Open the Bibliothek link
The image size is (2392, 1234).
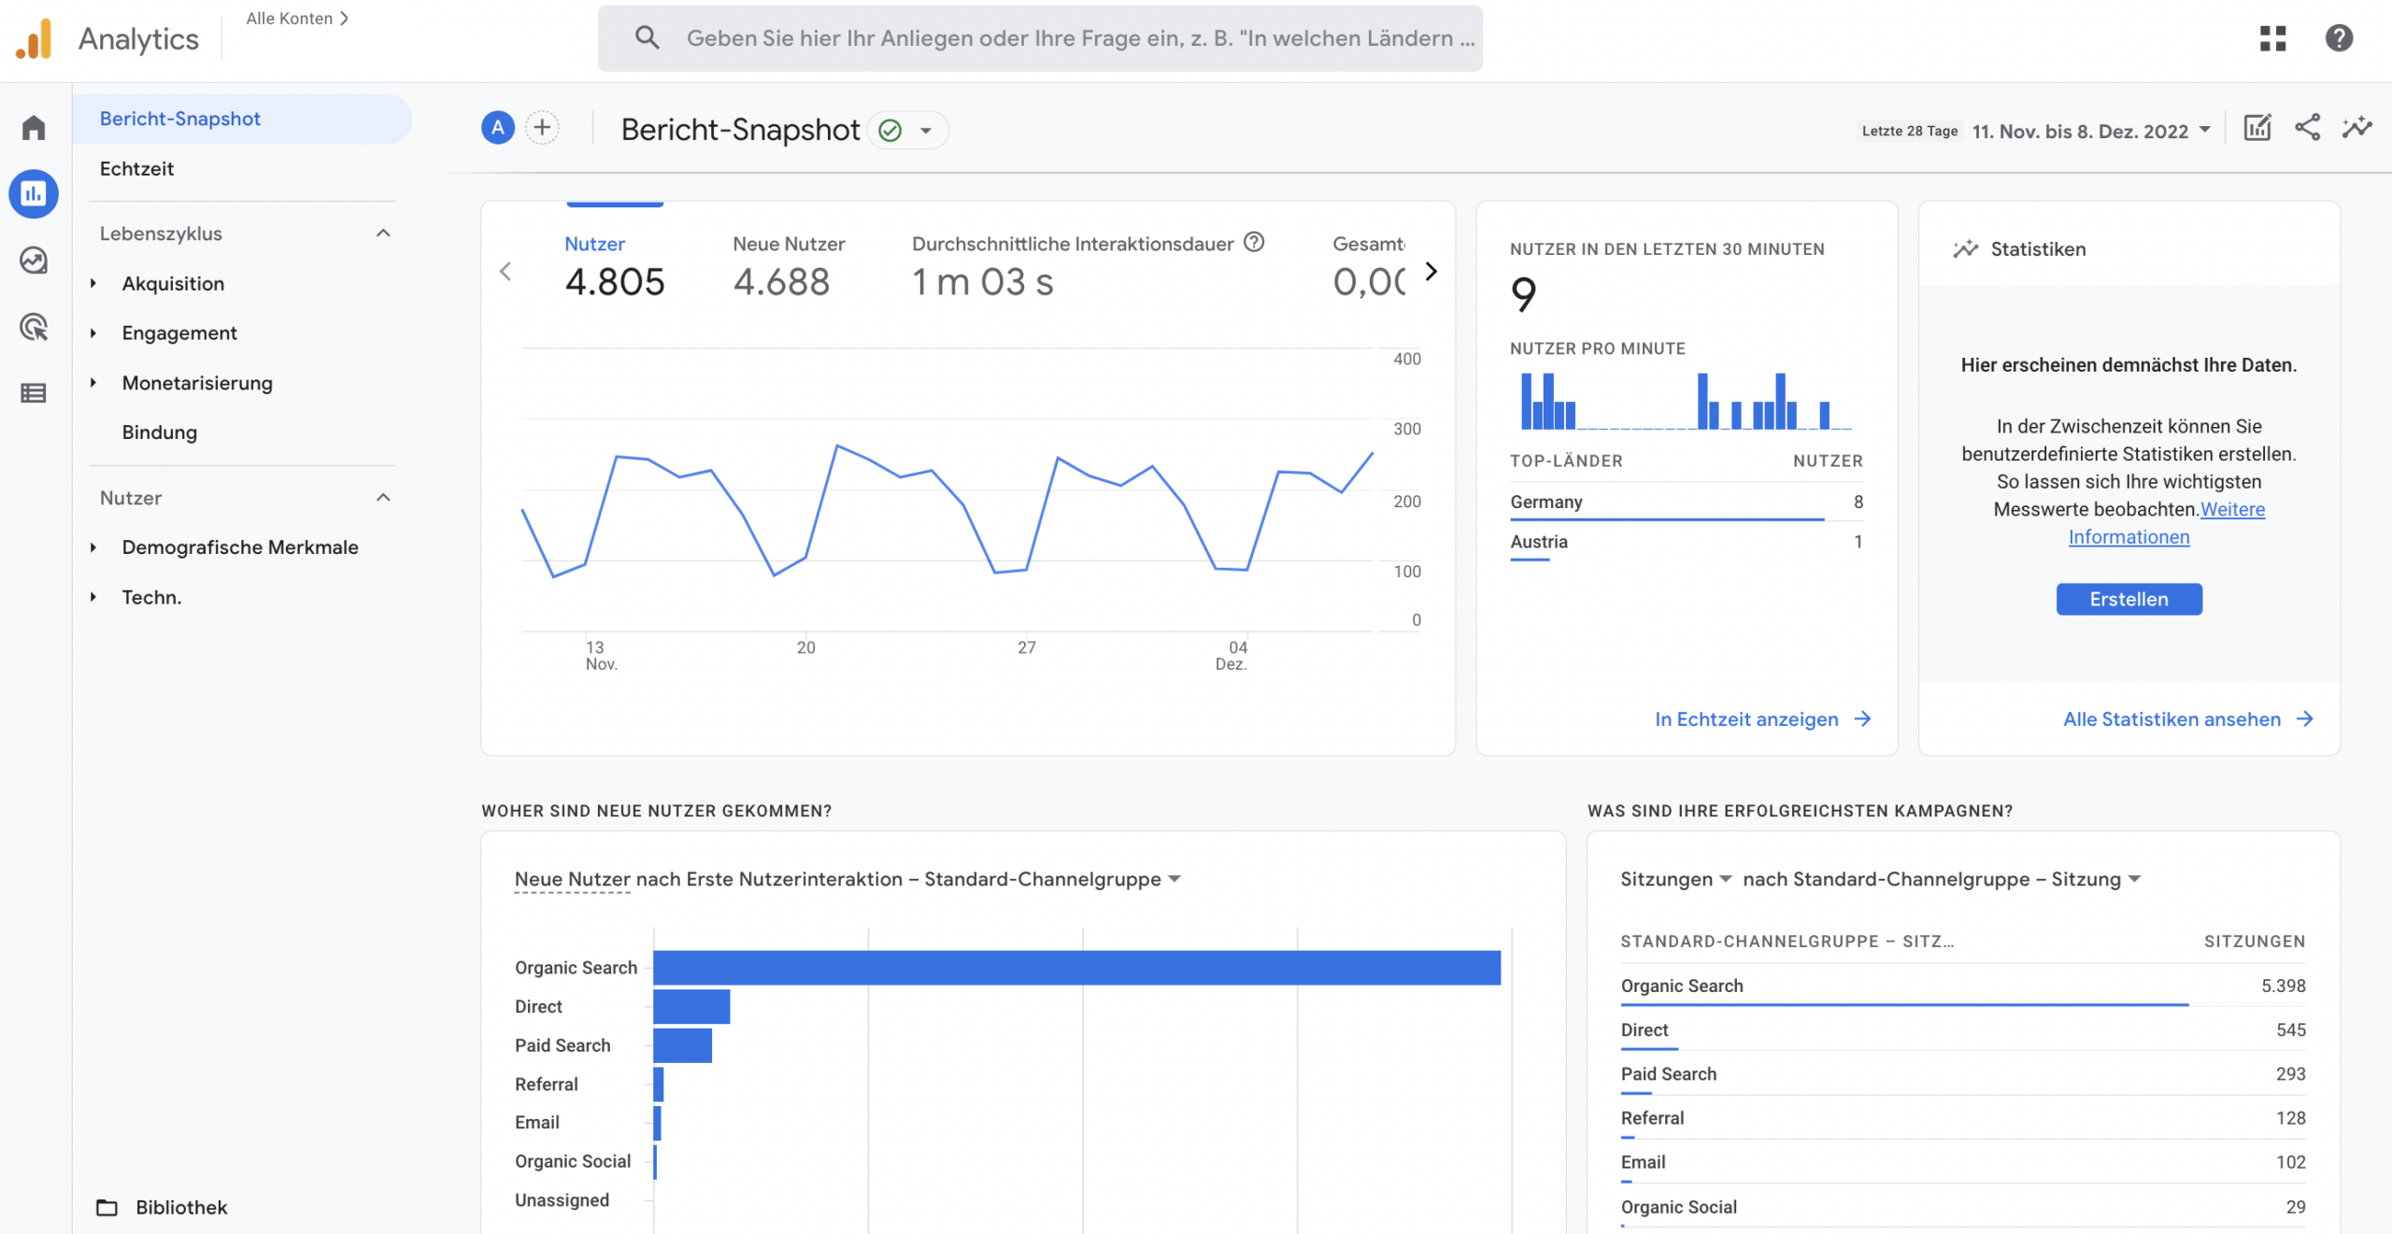tap(181, 1207)
